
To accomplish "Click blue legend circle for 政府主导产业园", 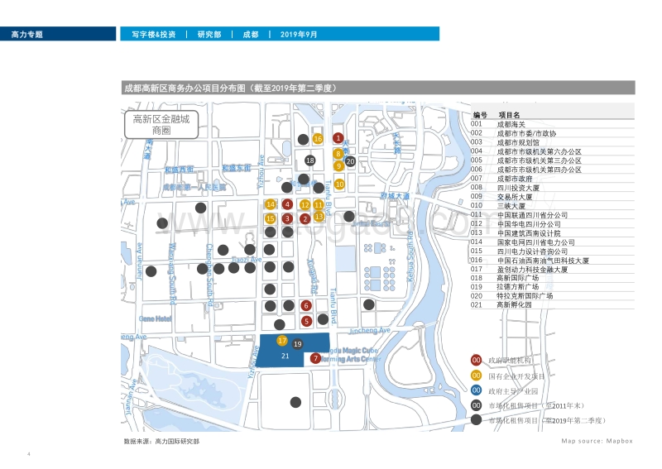I will coord(477,390).
